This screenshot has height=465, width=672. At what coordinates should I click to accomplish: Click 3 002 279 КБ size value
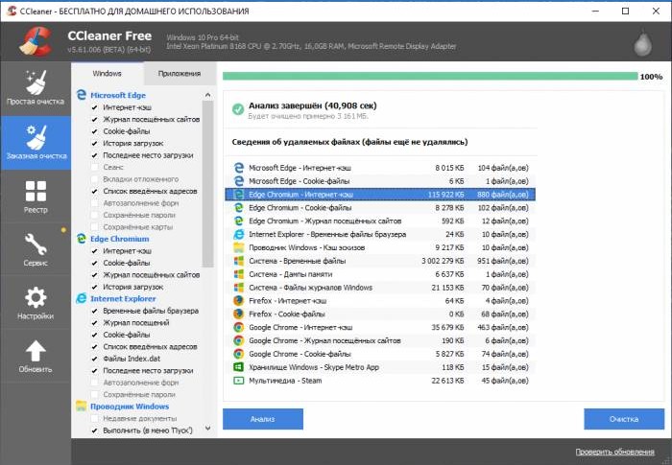(x=443, y=261)
